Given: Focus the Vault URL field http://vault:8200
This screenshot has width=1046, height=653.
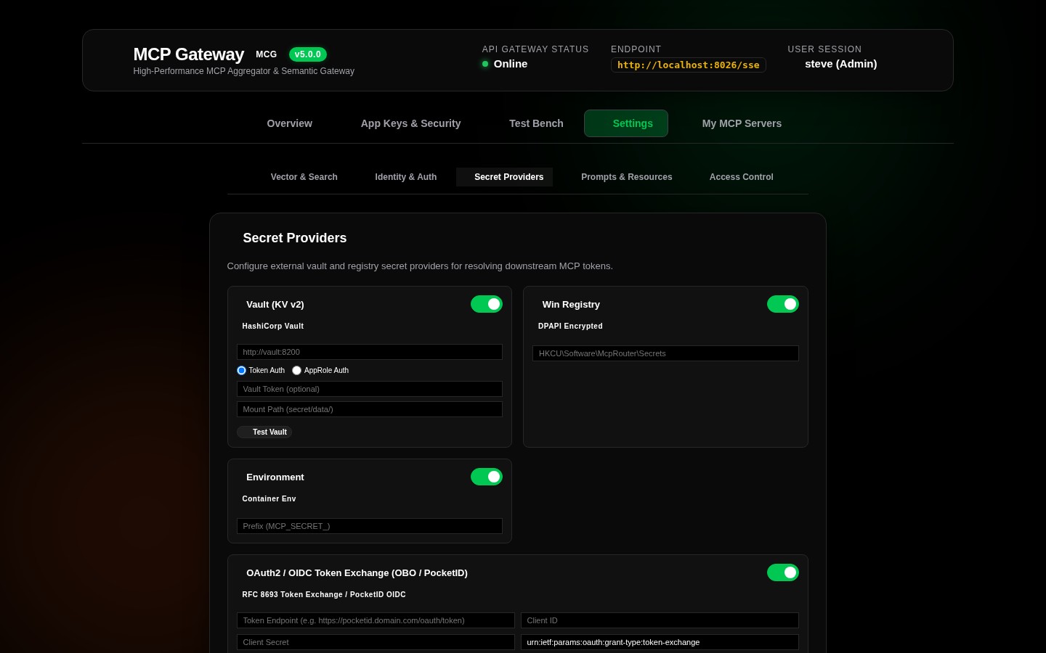Looking at the screenshot, I should (x=370, y=352).
